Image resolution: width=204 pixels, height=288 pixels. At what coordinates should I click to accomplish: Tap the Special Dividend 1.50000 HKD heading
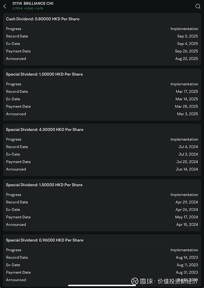44,185
